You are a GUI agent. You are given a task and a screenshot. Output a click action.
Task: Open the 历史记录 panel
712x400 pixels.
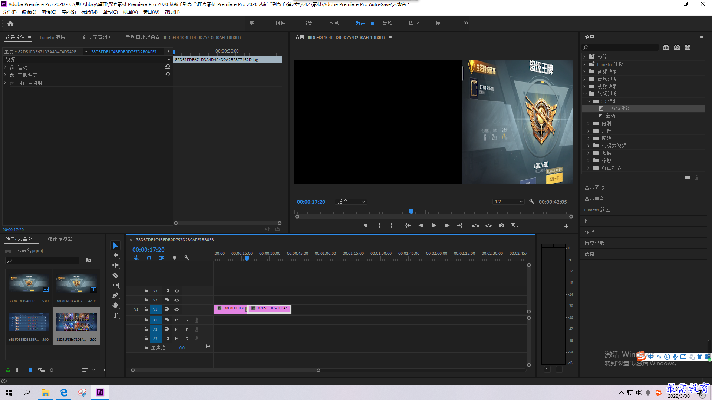point(594,243)
